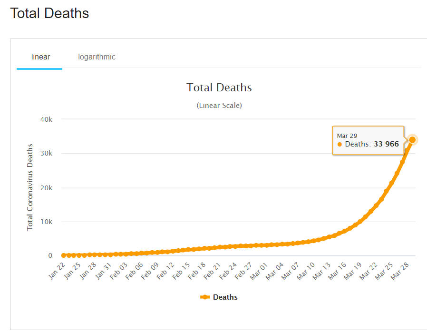
Task: Click the 40k y-axis label
Action: tap(46, 119)
